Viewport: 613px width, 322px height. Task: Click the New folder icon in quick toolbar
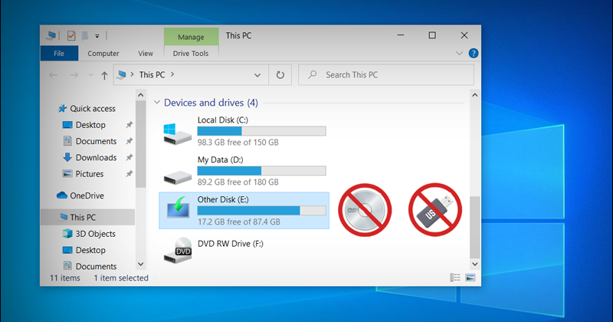84,35
